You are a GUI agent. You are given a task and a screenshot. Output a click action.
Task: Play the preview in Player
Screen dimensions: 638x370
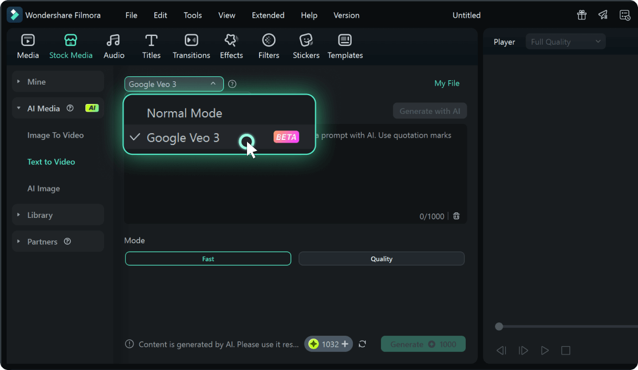(x=544, y=350)
